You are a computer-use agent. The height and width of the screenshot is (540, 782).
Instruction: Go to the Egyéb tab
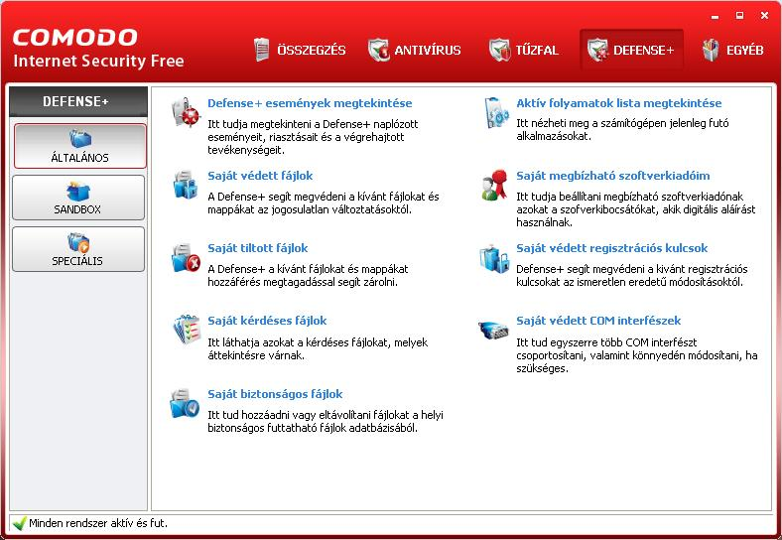pyautogui.click(x=733, y=50)
